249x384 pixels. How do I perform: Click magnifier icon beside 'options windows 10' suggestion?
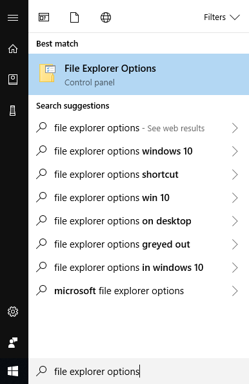[41, 151]
